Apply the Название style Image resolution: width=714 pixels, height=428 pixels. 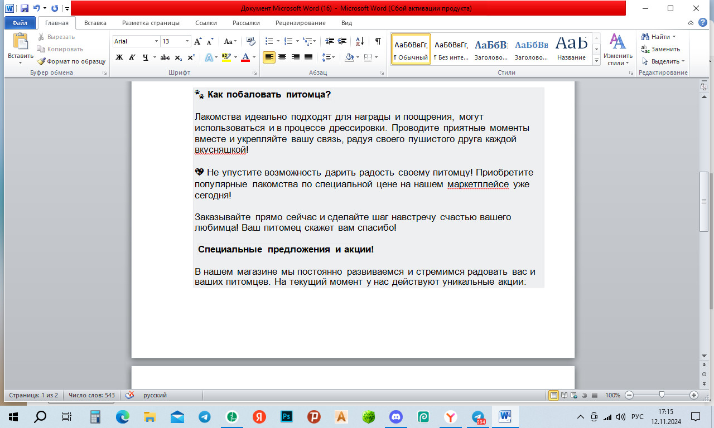pos(571,48)
